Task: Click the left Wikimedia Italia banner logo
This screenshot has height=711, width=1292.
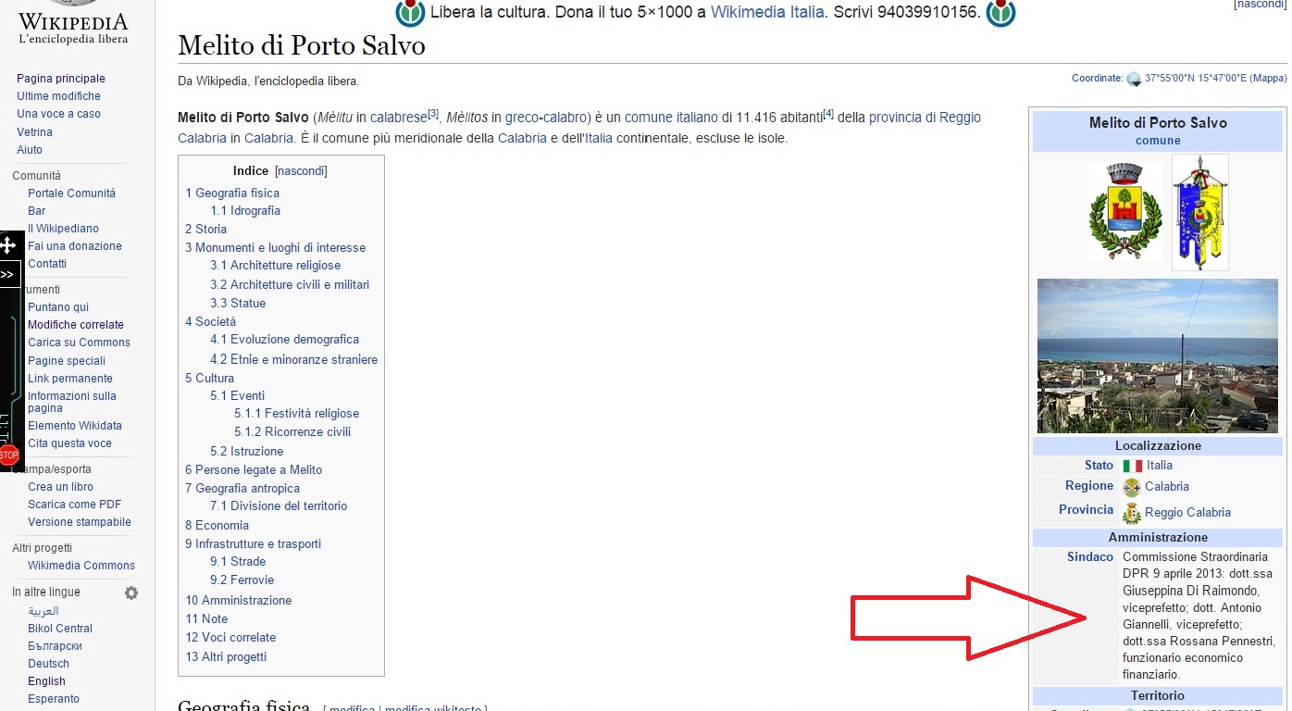Action: point(410,13)
